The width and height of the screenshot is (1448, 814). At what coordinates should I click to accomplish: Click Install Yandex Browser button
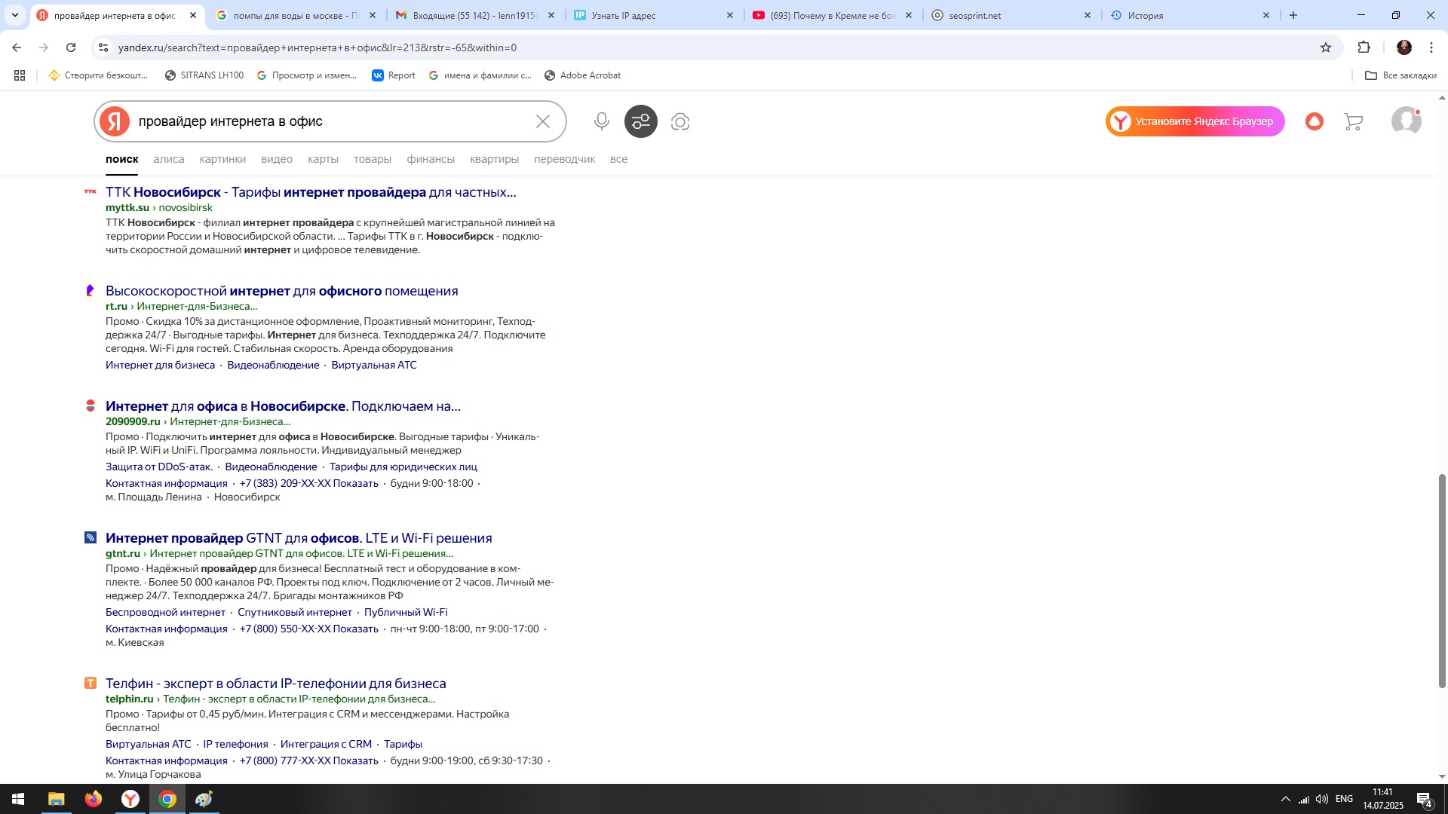pyautogui.click(x=1195, y=121)
